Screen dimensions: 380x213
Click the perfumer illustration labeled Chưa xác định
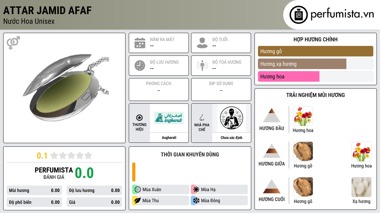tap(232, 118)
